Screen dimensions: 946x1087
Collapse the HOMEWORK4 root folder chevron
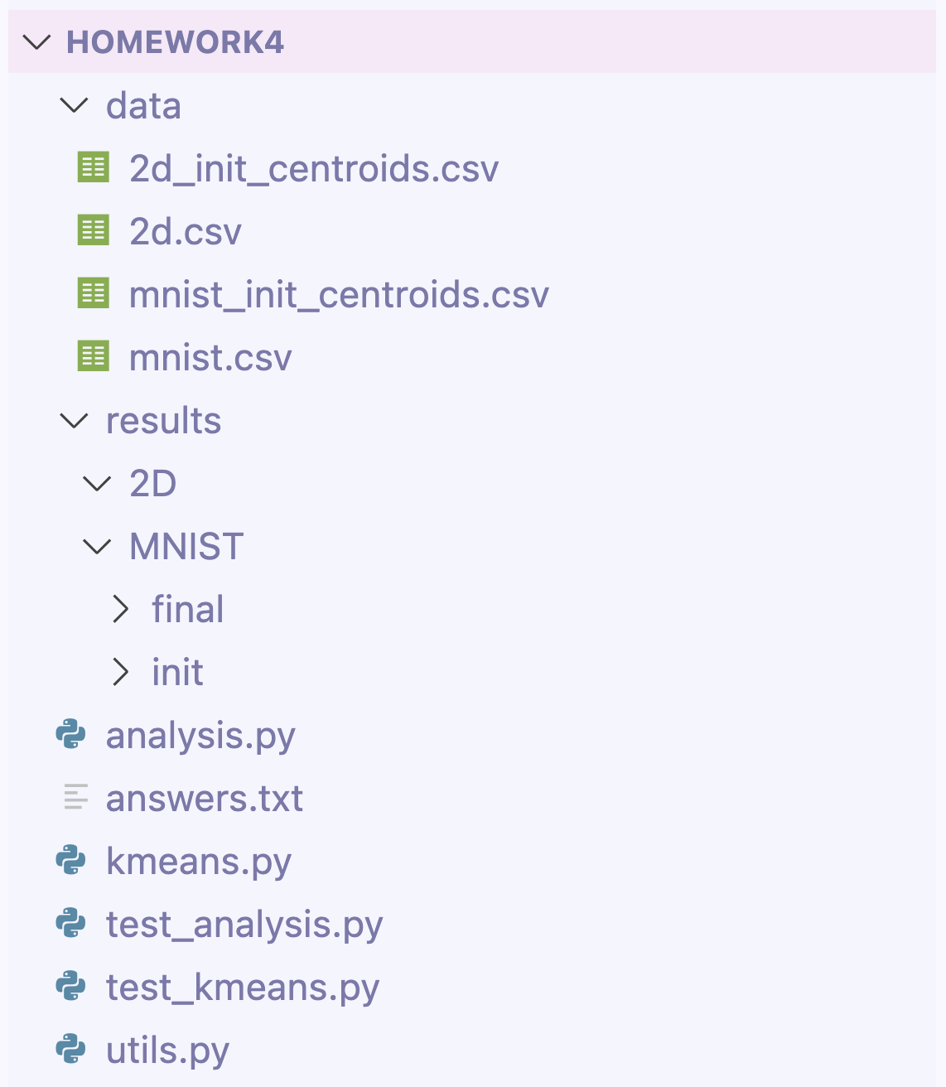[37, 42]
